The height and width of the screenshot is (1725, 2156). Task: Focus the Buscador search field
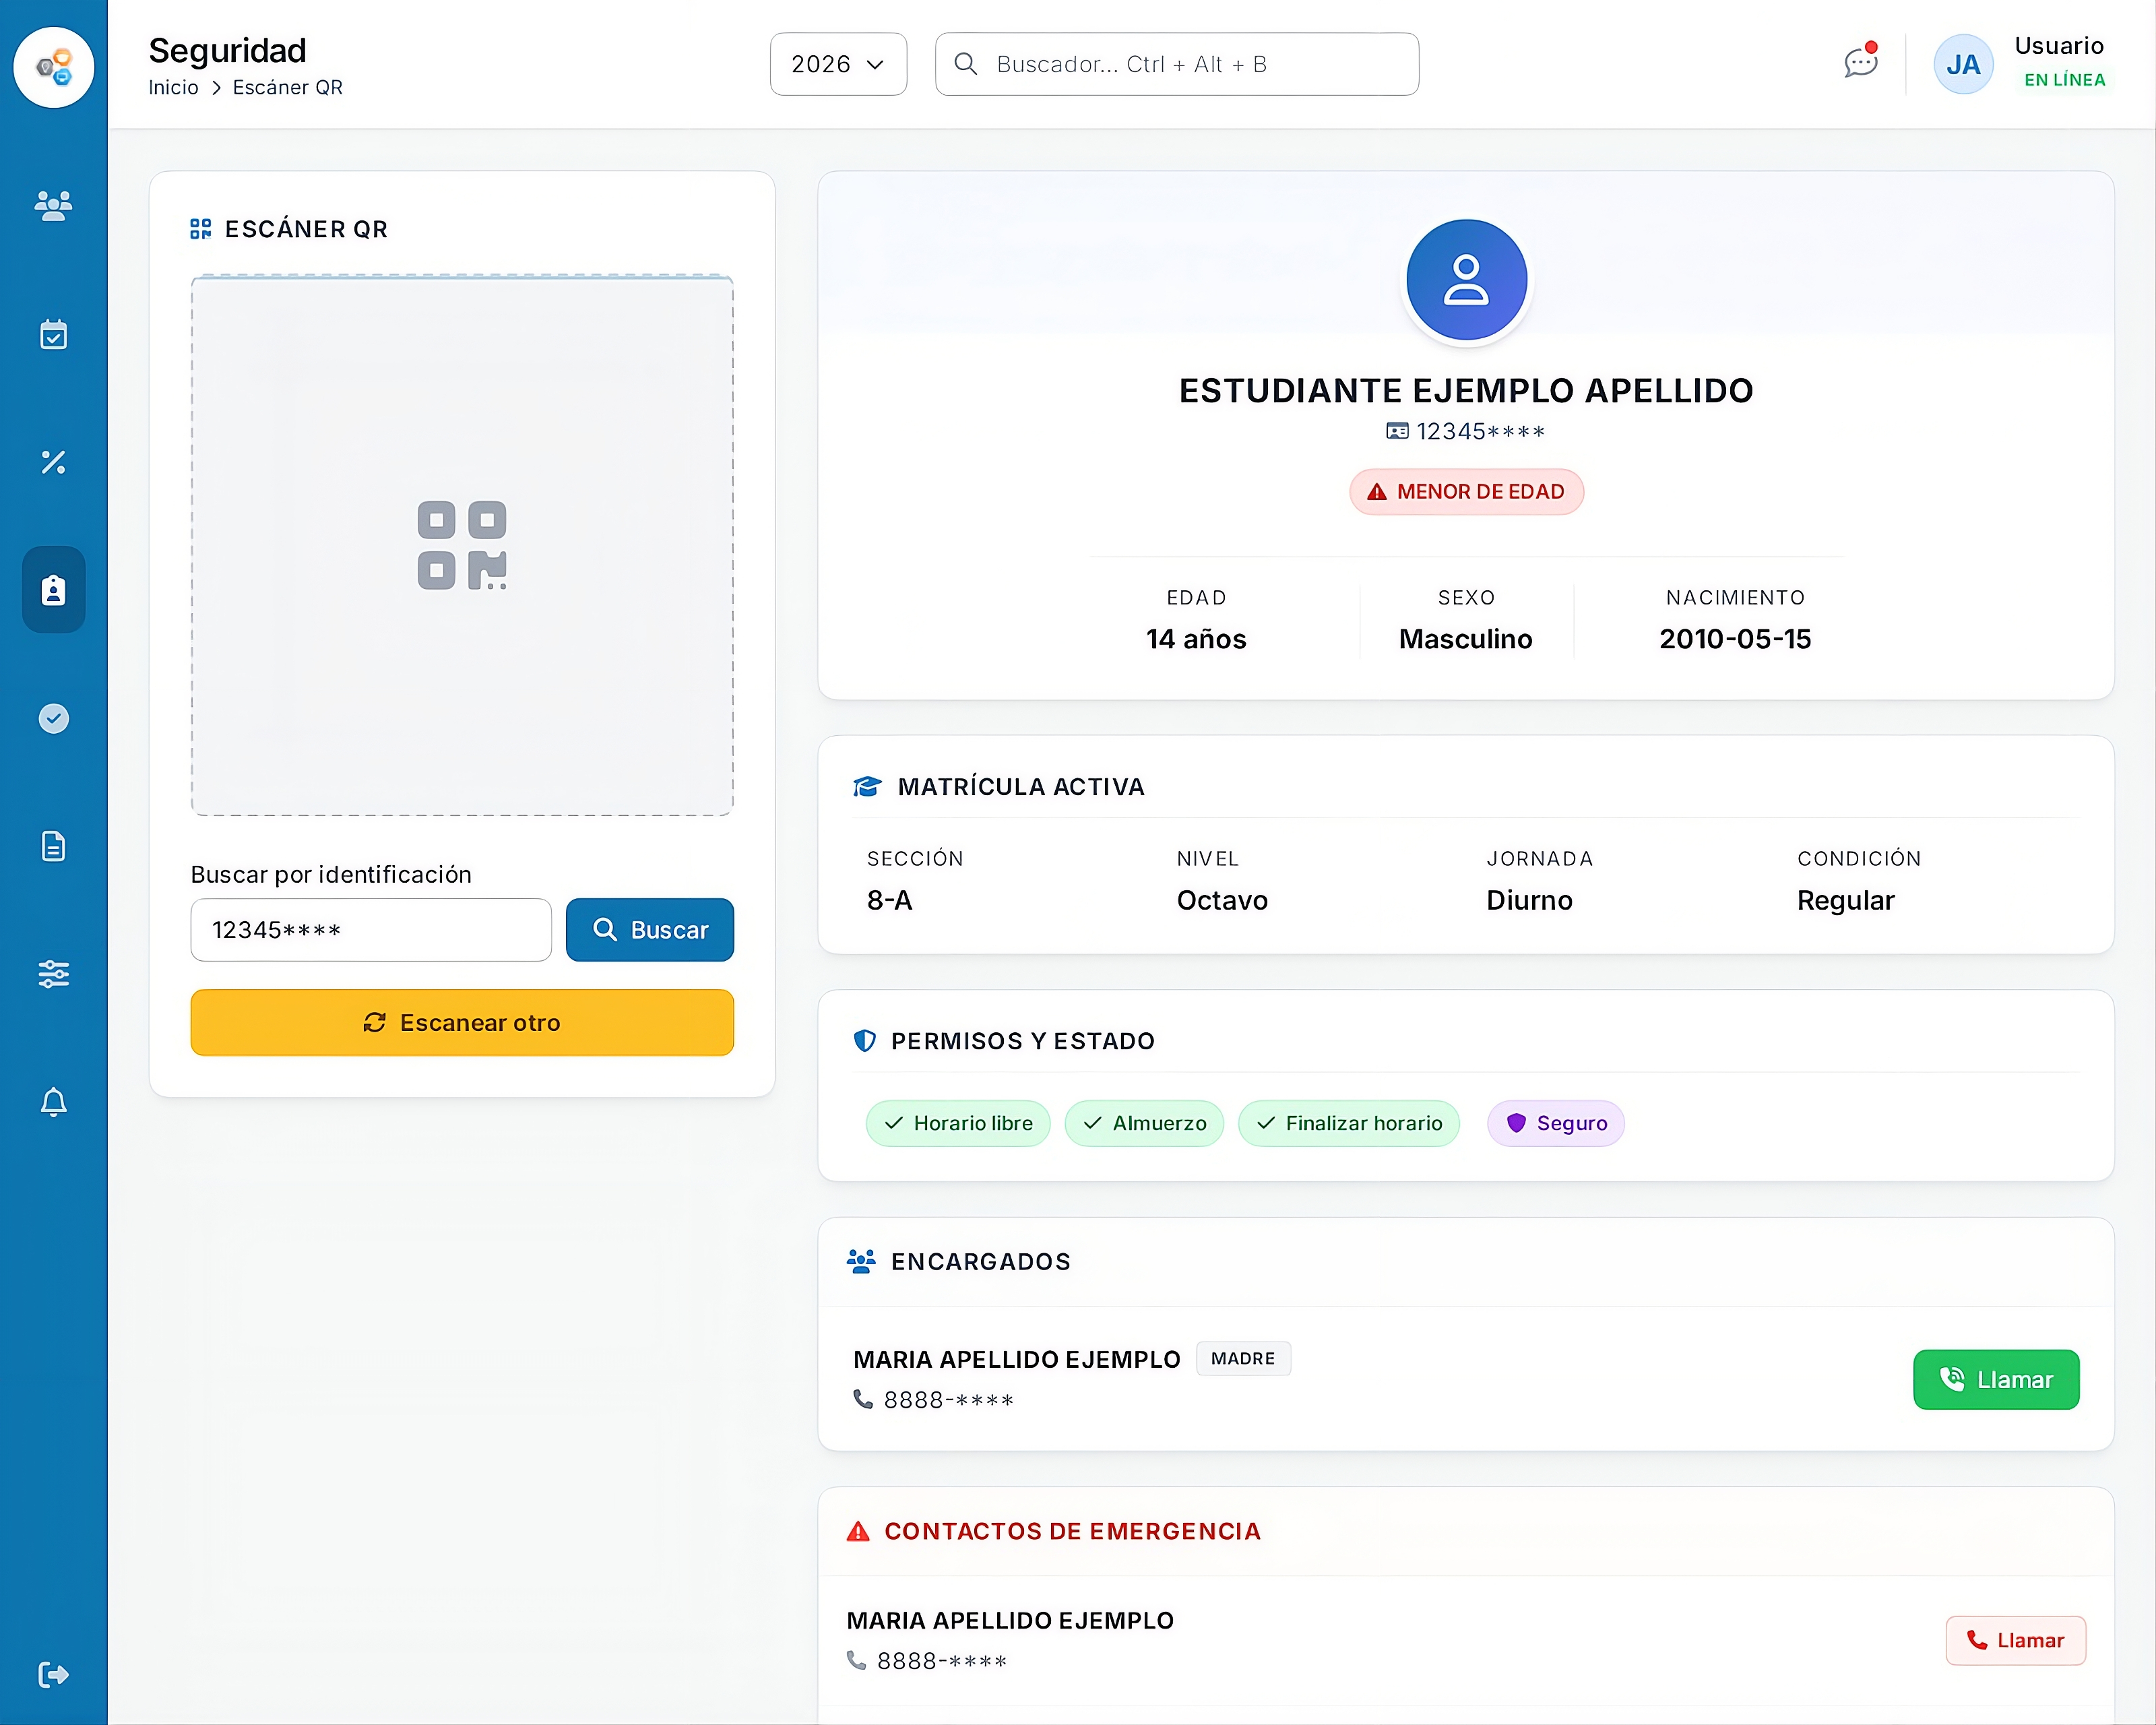[1177, 64]
